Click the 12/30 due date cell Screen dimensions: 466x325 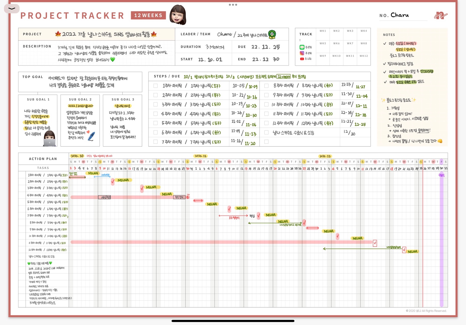click(x=355, y=132)
